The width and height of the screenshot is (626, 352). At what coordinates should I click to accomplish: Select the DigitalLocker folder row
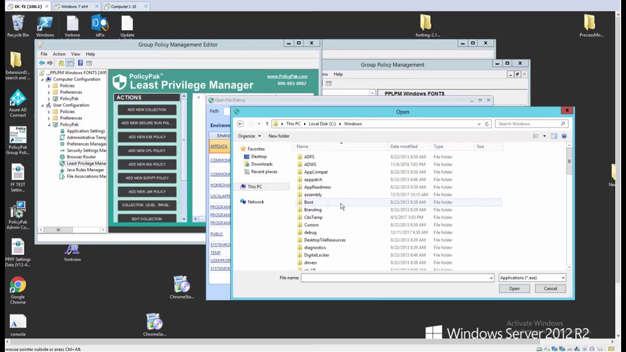click(x=399, y=255)
